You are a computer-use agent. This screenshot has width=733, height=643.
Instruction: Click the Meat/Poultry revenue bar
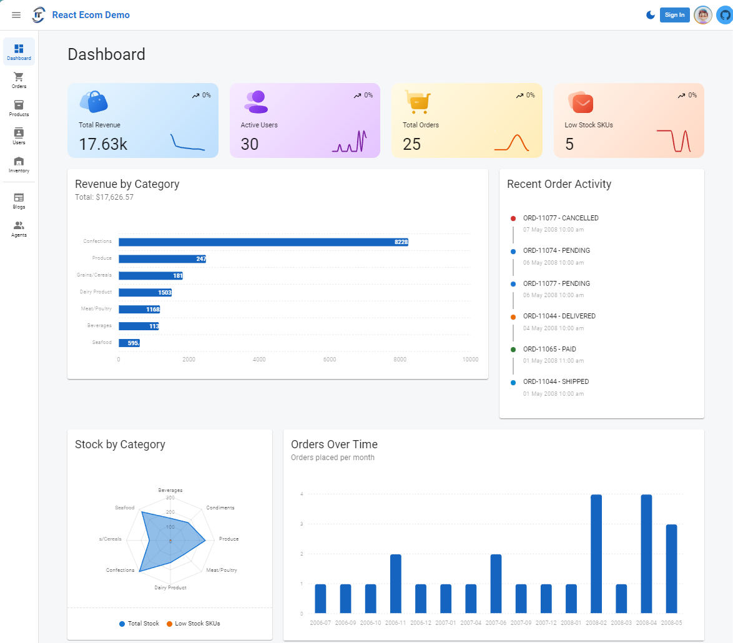click(139, 310)
